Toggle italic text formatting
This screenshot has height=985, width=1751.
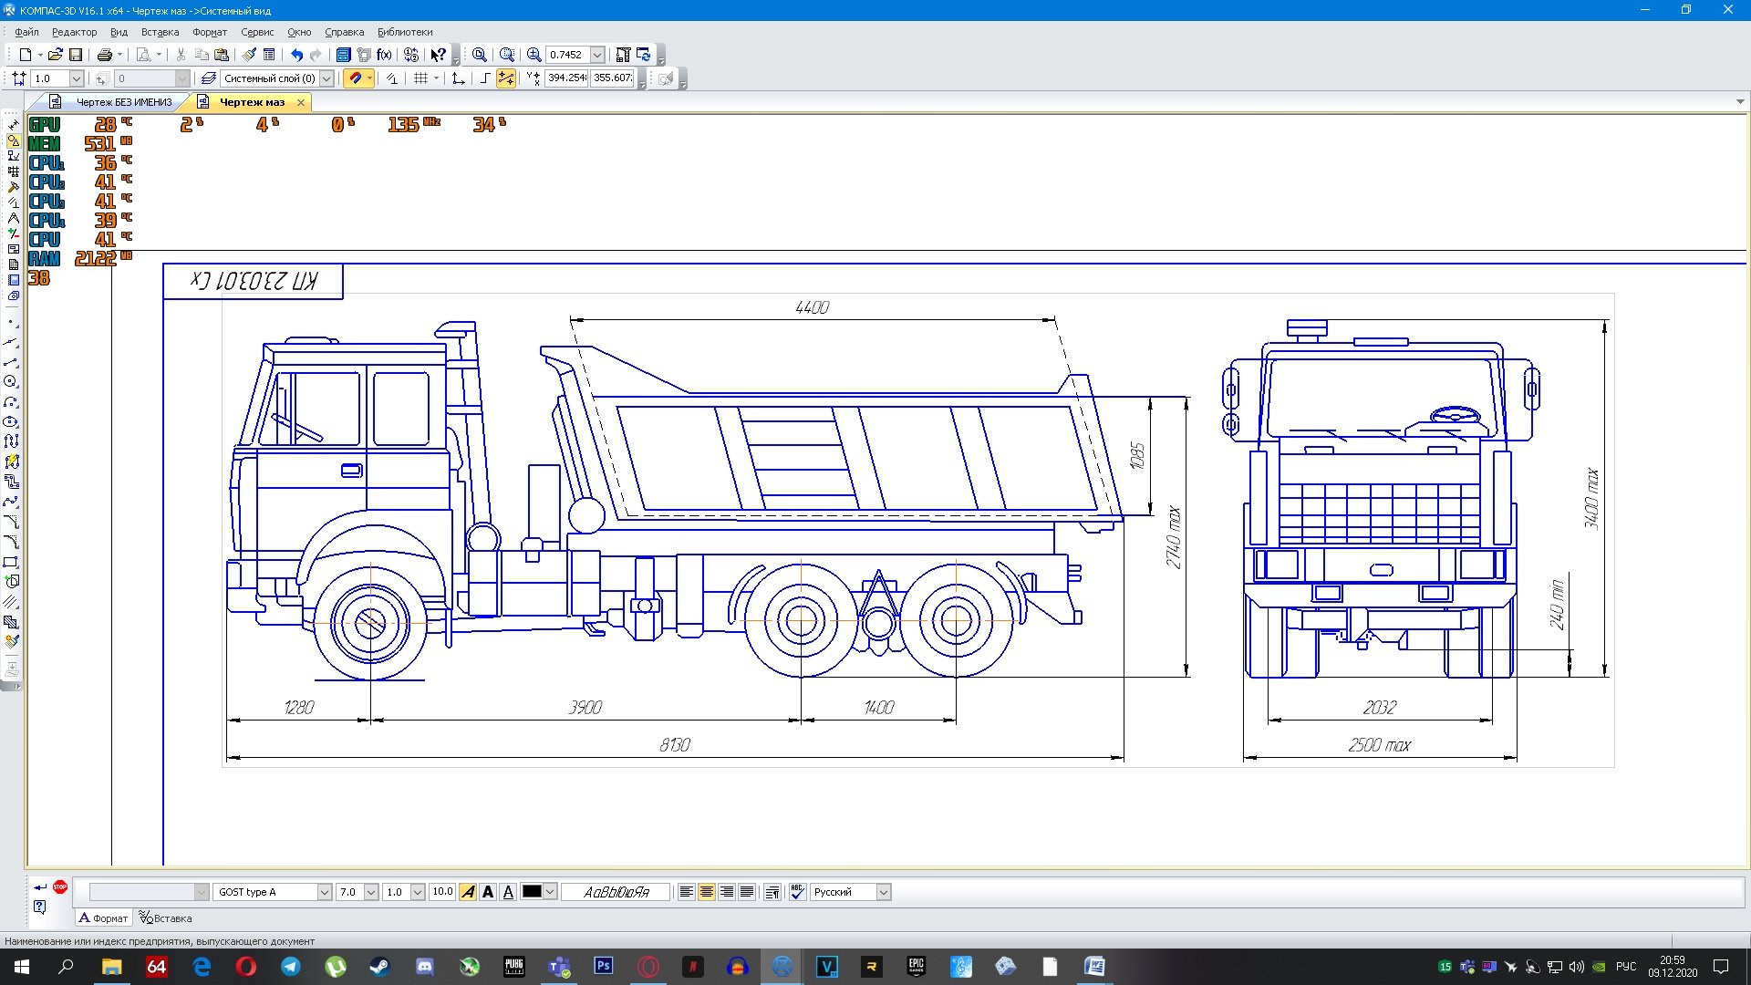tap(468, 892)
